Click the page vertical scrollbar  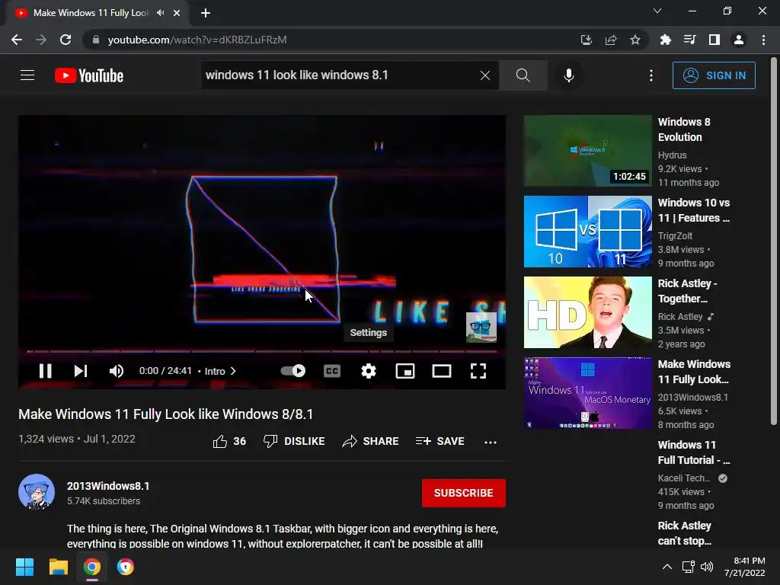tap(774, 241)
